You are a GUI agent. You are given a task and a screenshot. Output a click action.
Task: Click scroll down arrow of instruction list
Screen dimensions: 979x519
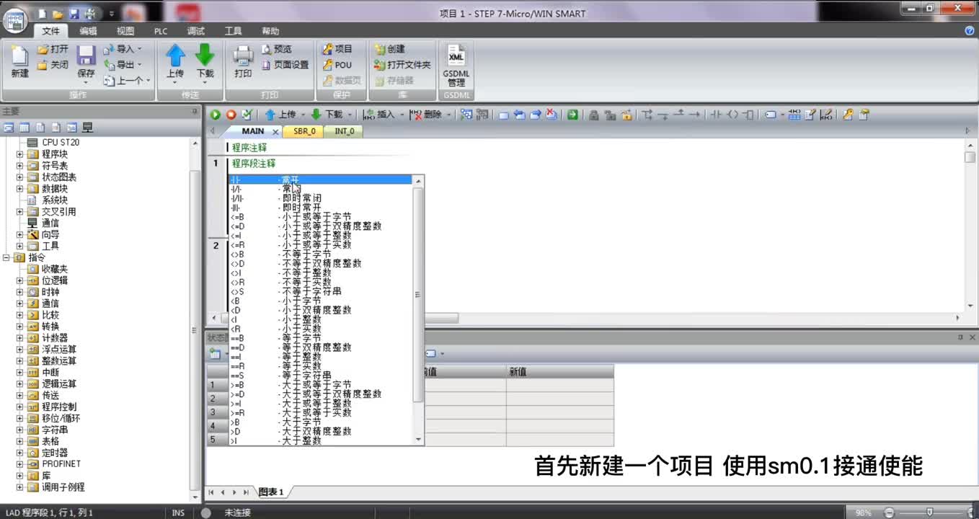pos(418,440)
